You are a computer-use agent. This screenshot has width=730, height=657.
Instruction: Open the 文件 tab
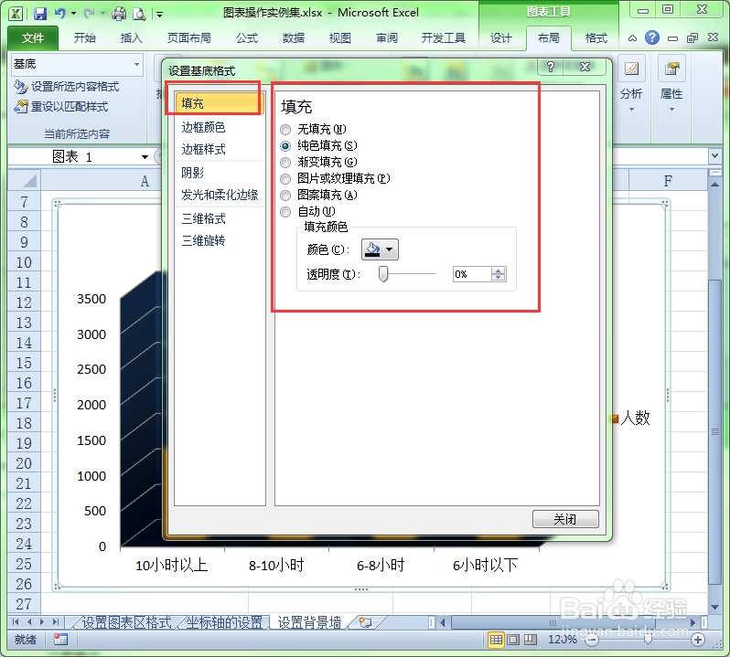33,38
